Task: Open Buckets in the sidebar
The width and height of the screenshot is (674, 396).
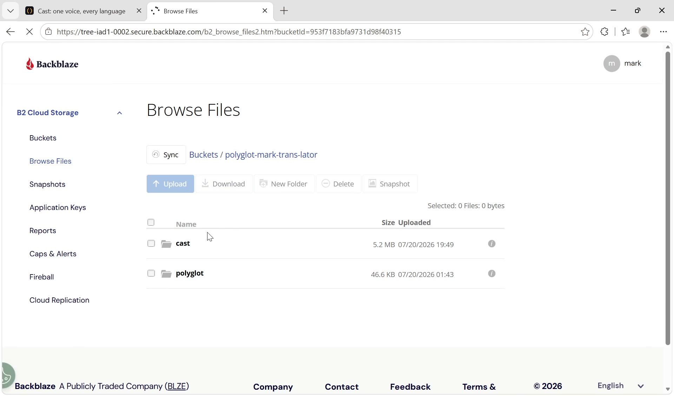Action: click(43, 138)
